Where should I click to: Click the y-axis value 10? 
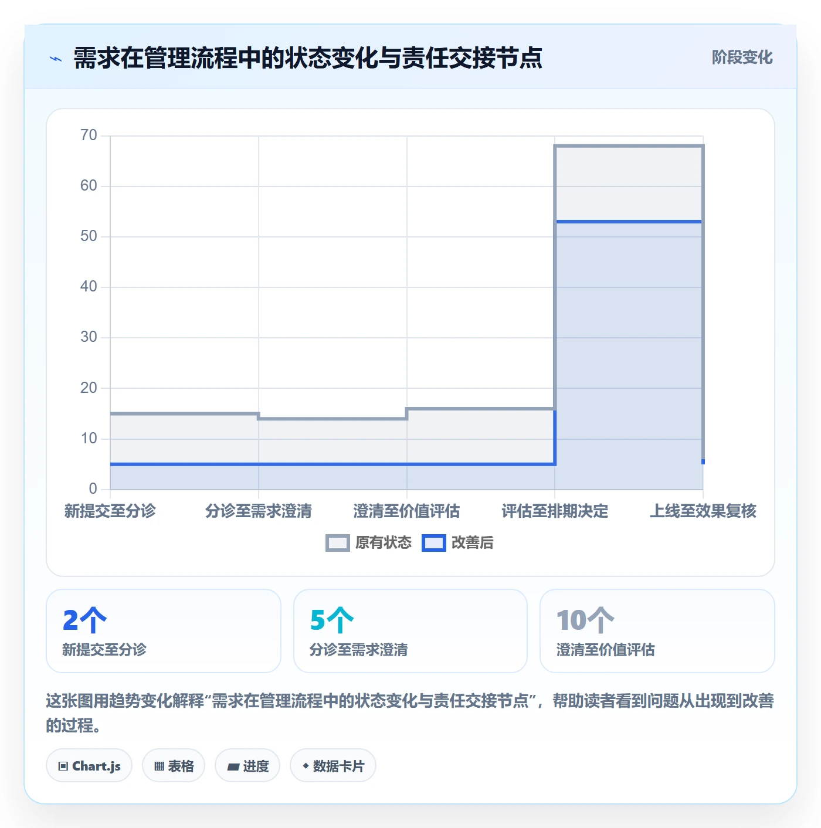tap(89, 439)
